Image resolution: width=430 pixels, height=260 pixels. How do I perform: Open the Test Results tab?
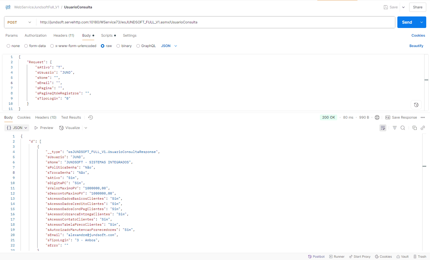(x=71, y=117)
